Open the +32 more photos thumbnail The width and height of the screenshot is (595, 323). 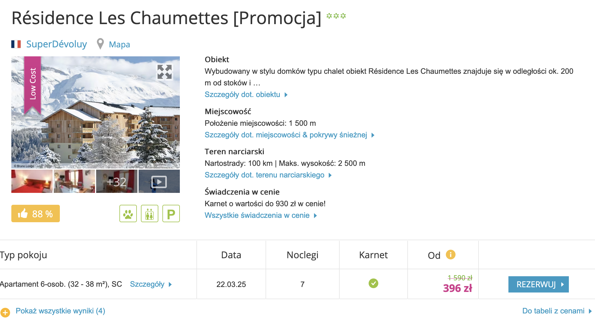(117, 182)
